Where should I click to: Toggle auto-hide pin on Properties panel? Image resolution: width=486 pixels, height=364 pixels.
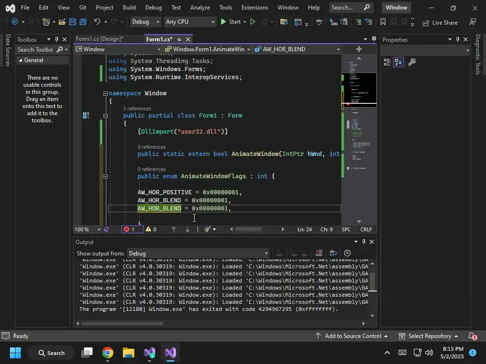click(458, 39)
